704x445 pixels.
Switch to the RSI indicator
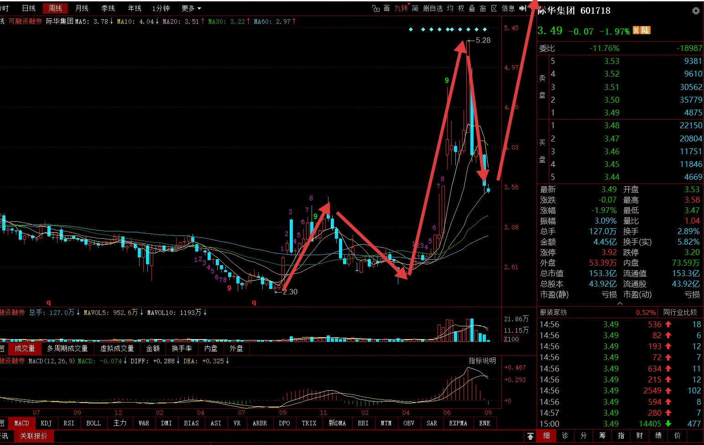click(x=69, y=423)
